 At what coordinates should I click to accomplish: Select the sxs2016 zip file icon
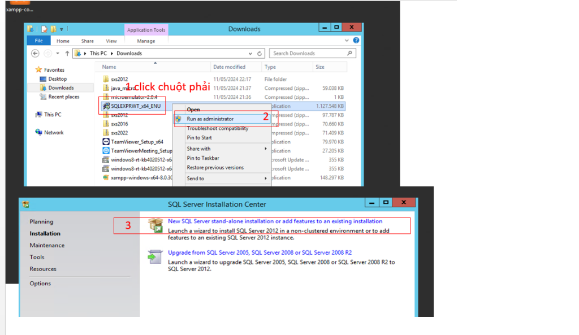coord(106,124)
